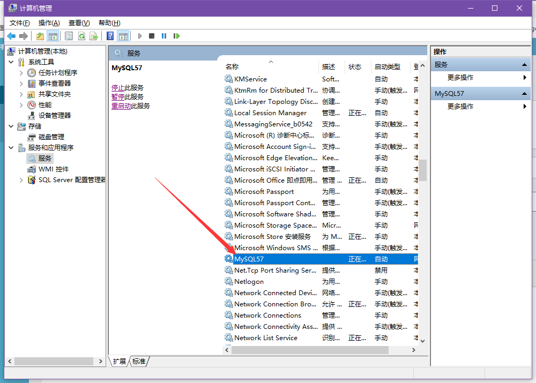The image size is (536, 383).
Task: Collapse the 系统工具 tree node
Action: pyautogui.click(x=11, y=62)
